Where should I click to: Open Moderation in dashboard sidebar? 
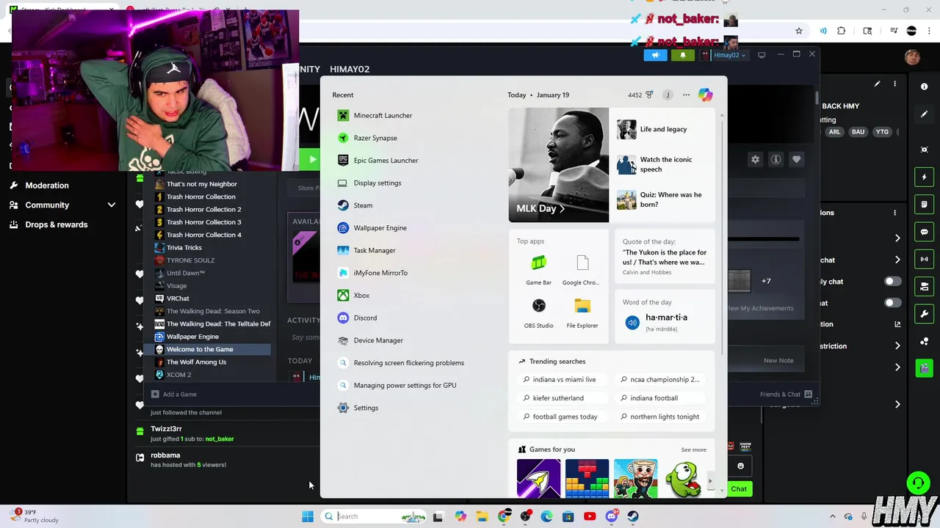(x=47, y=186)
